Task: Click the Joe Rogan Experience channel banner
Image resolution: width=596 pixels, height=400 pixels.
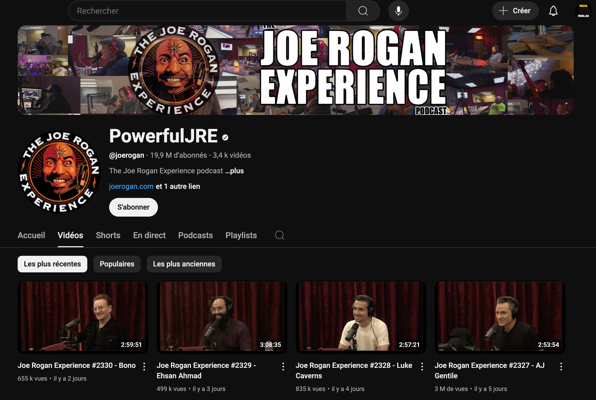Action: (x=296, y=70)
